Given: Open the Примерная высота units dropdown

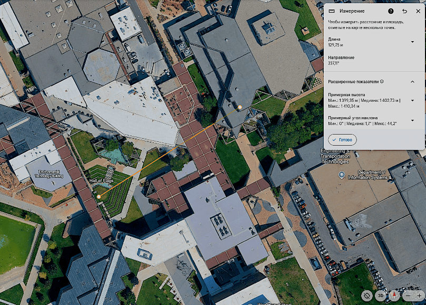Looking at the screenshot, I should pyautogui.click(x=412, y=100).
